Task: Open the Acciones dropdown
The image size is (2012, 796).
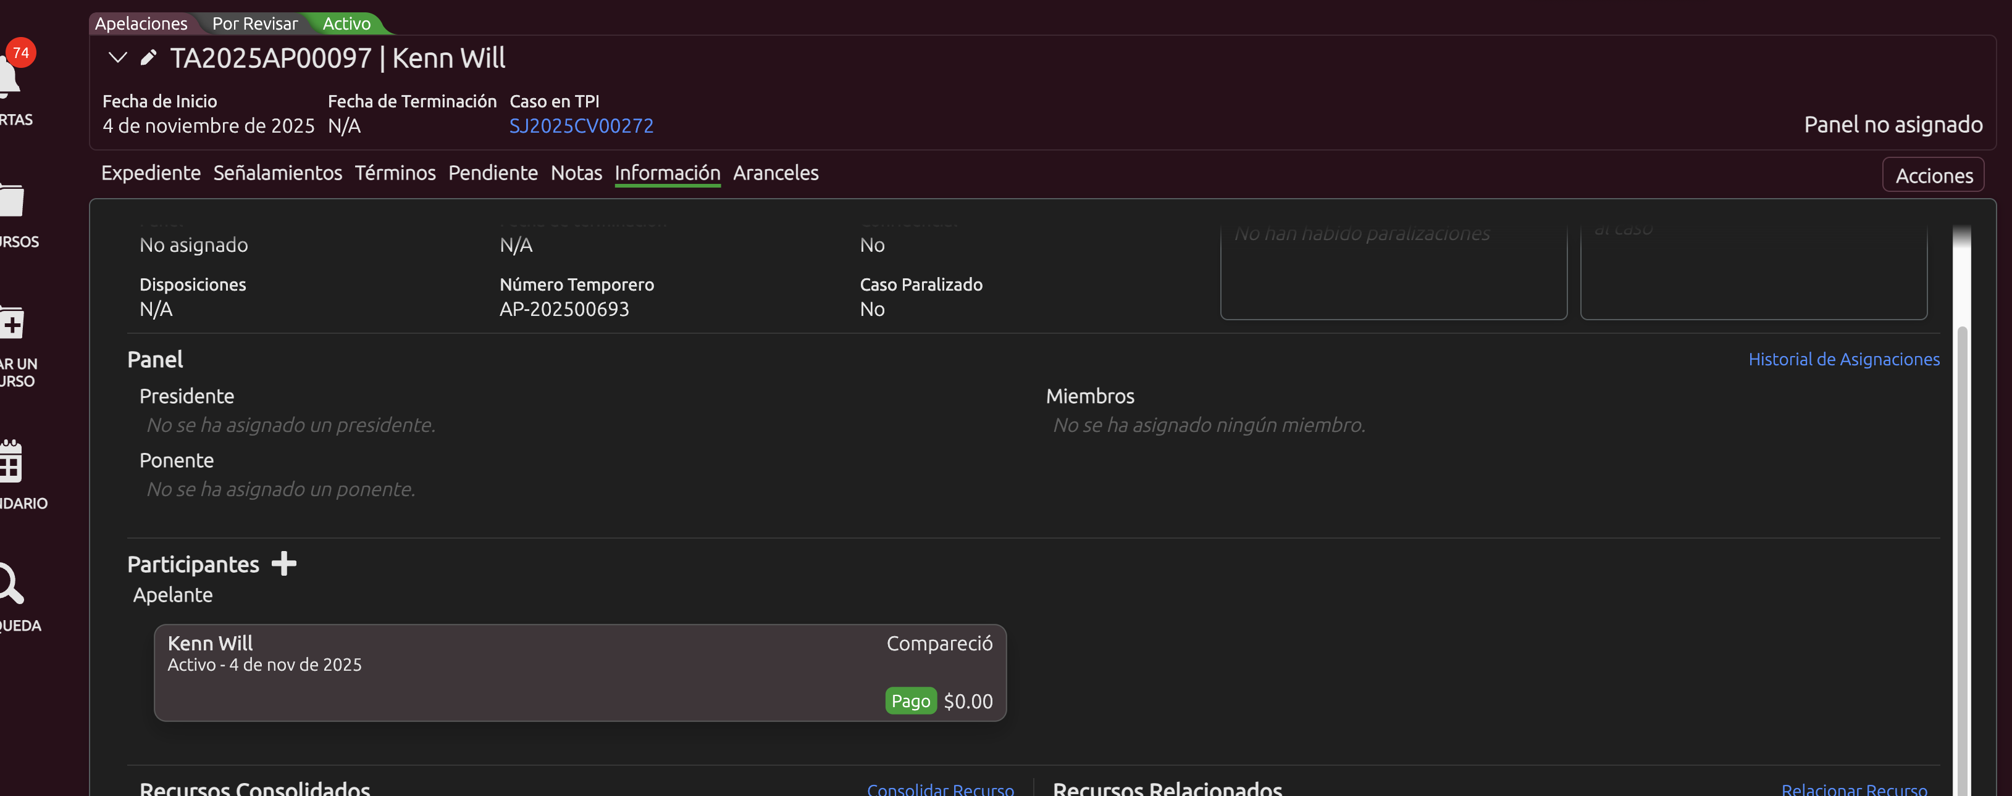Action: coord(1933,176)
